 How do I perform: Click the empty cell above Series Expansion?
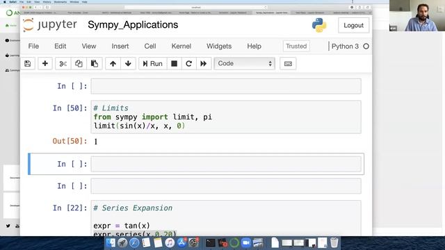pos(226,186)
